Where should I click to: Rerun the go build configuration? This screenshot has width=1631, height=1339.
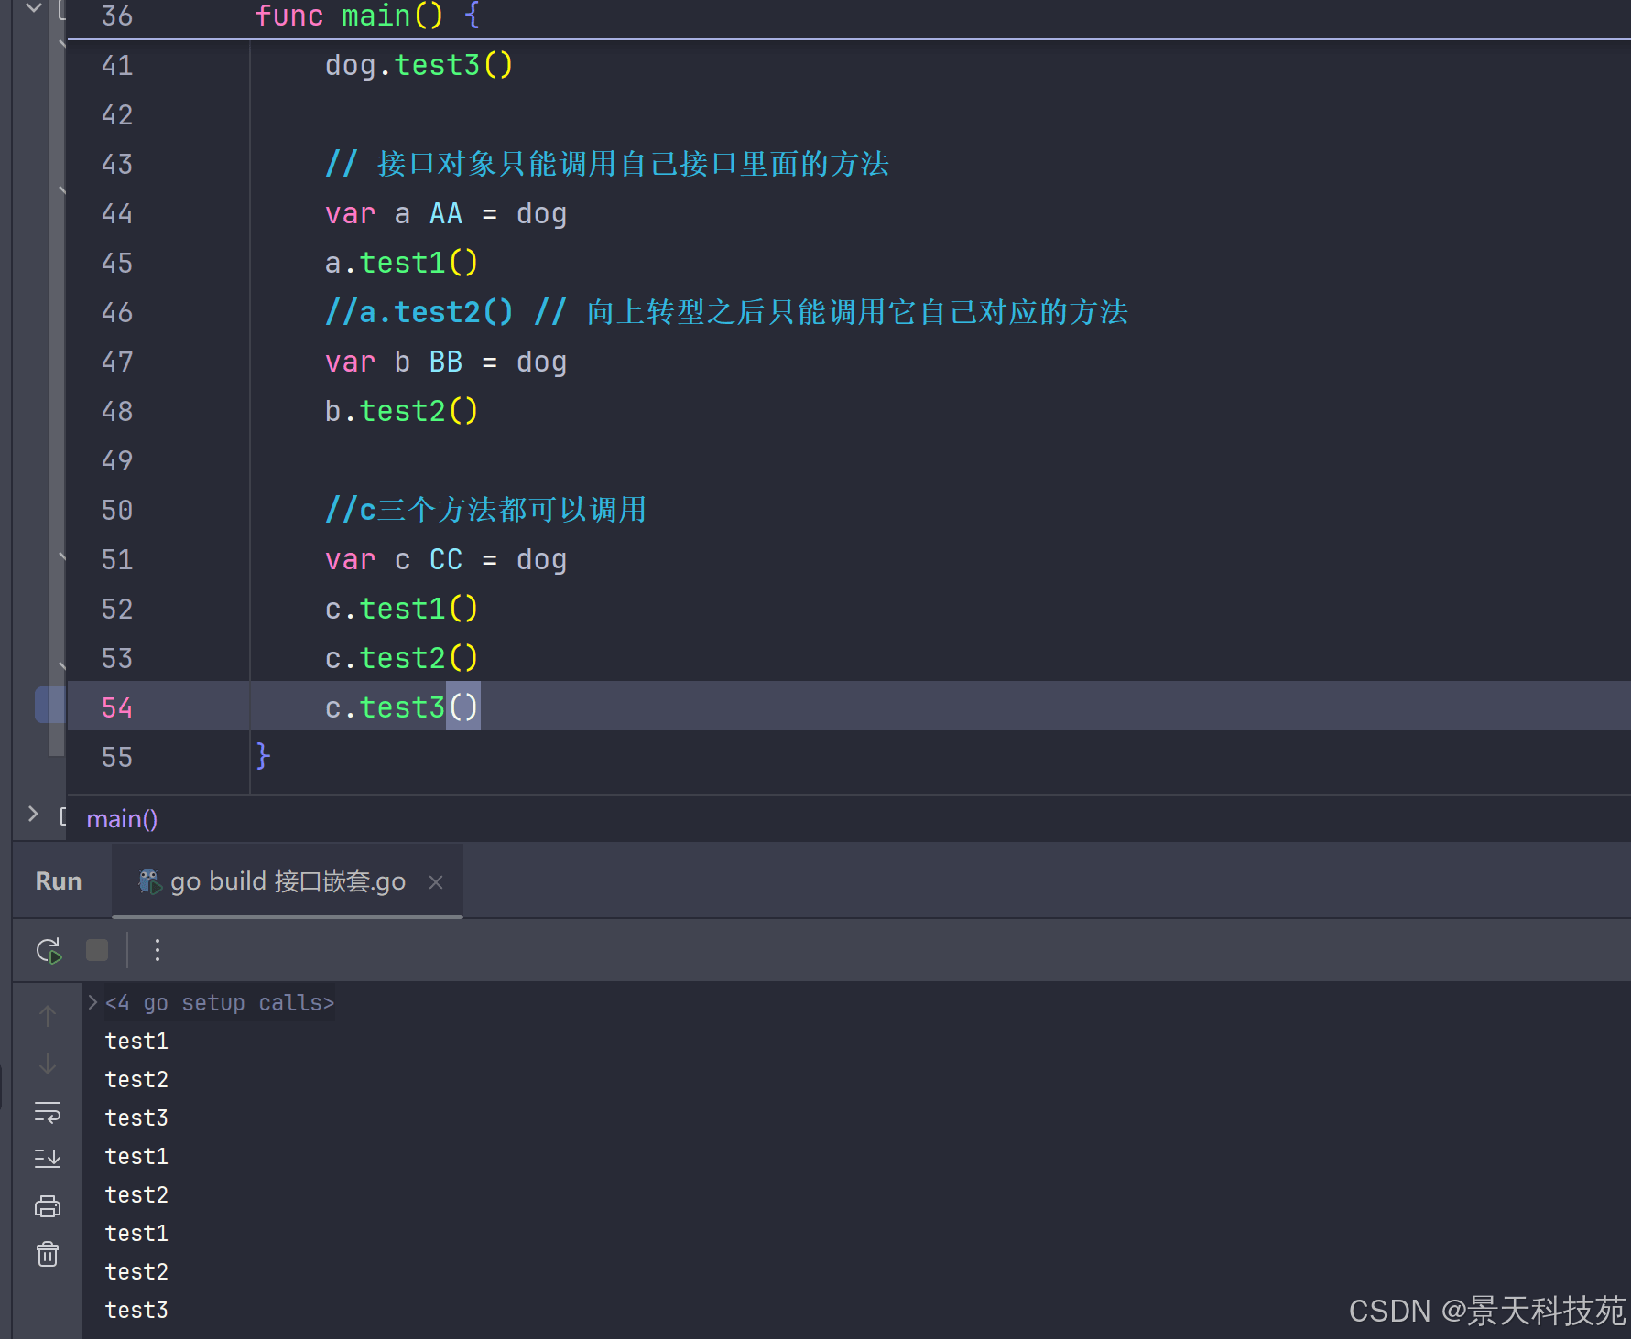(49, 951)
